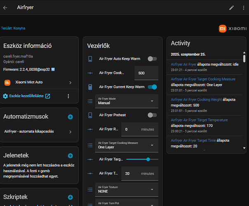
Task: Toggle the Air Fryer Preheat switch
Action: click(152, 115)
